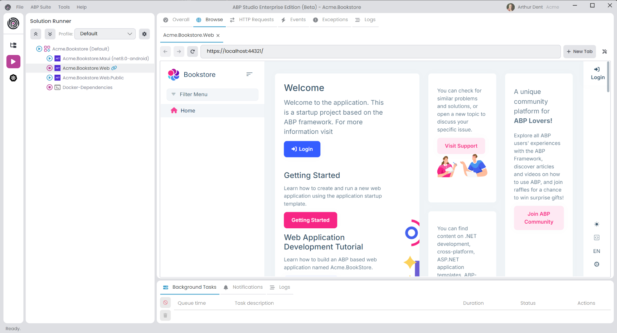Image resolution: width=617 pixels, height=333 pixels.
Task: Click the cancel task icon in Background Tasks
Action: pos(165,303)
